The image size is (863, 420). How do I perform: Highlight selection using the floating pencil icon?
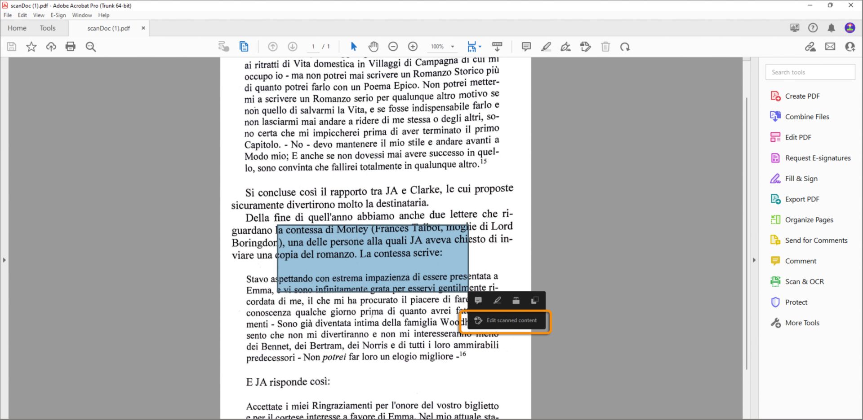pyautogui.click(x=497, y=301)
